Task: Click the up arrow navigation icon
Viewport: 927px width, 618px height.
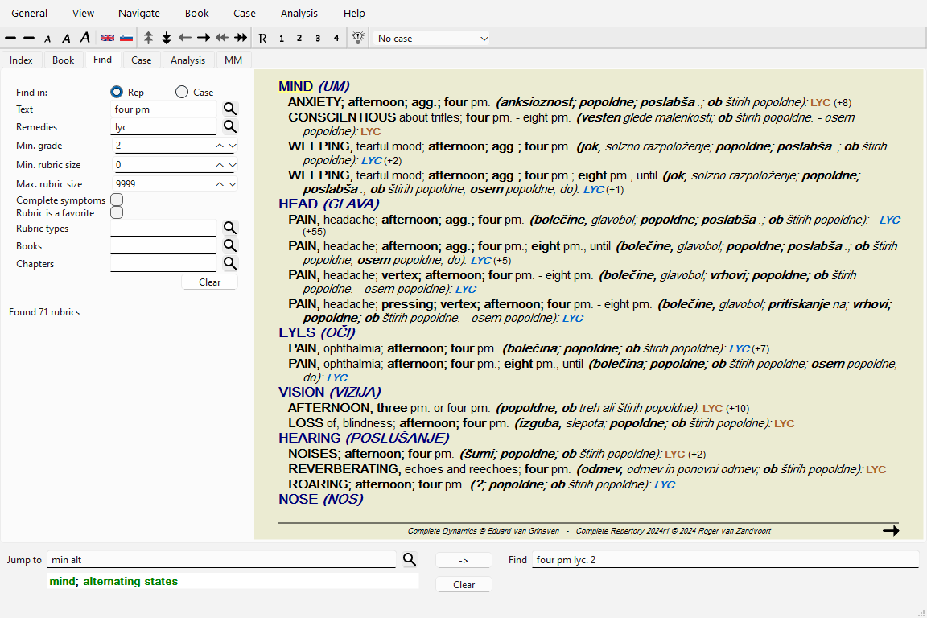Action: point(148,38)
